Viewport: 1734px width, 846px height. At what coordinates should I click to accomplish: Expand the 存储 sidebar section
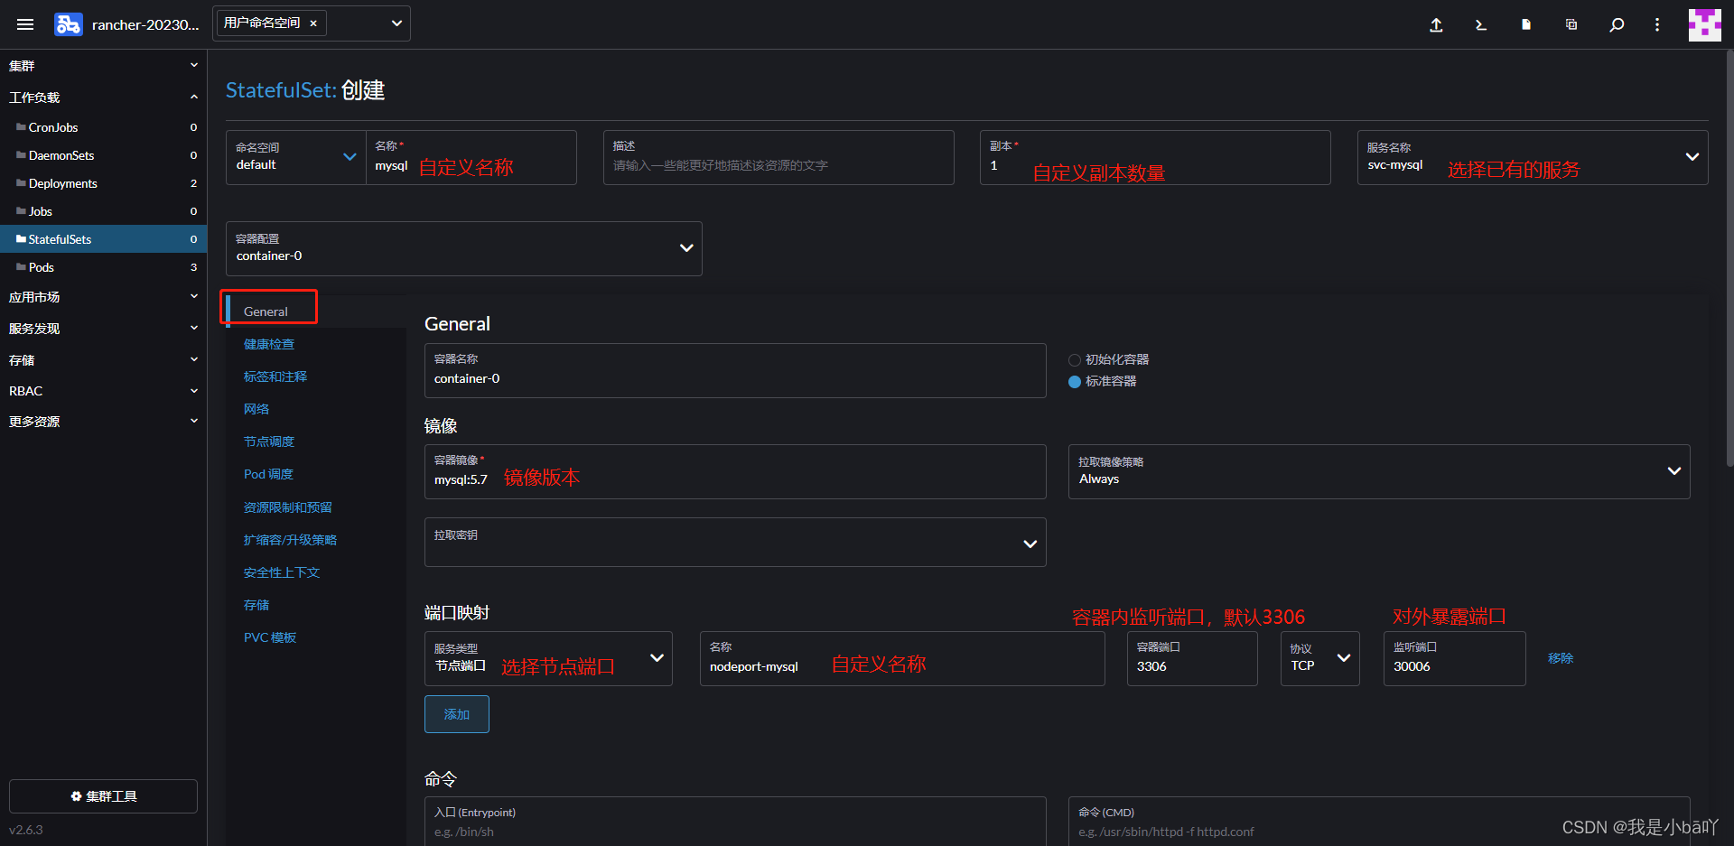(x=103, y=359)
